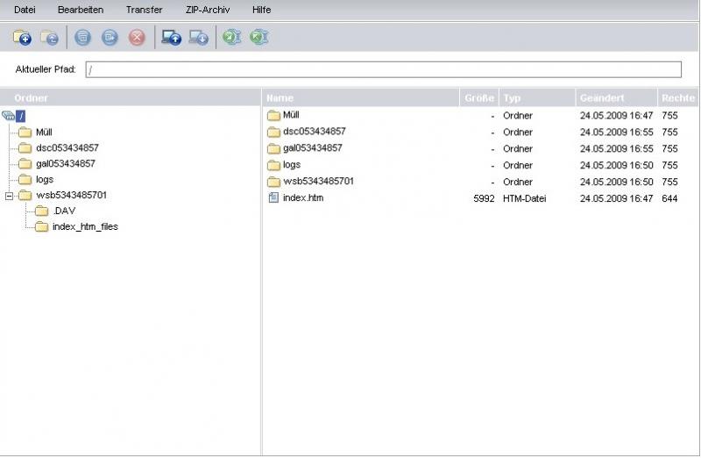Viewport: 701px width, 458px height.
Task: Click the move/rename toolbar icon
Action: pyautogui.click(x=110, y=38)
